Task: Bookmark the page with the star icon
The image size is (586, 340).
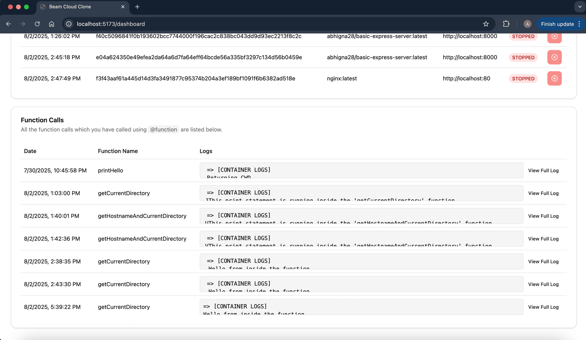Action: [x=486, y=24]
